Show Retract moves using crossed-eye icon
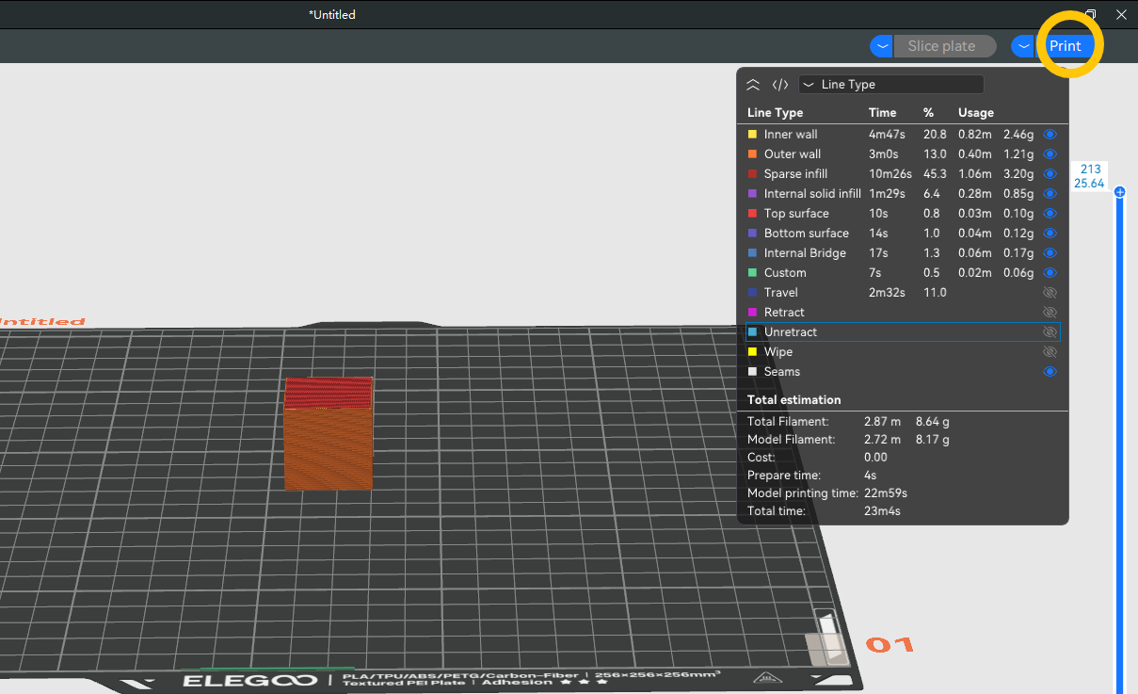 [x=1050, y=313]
